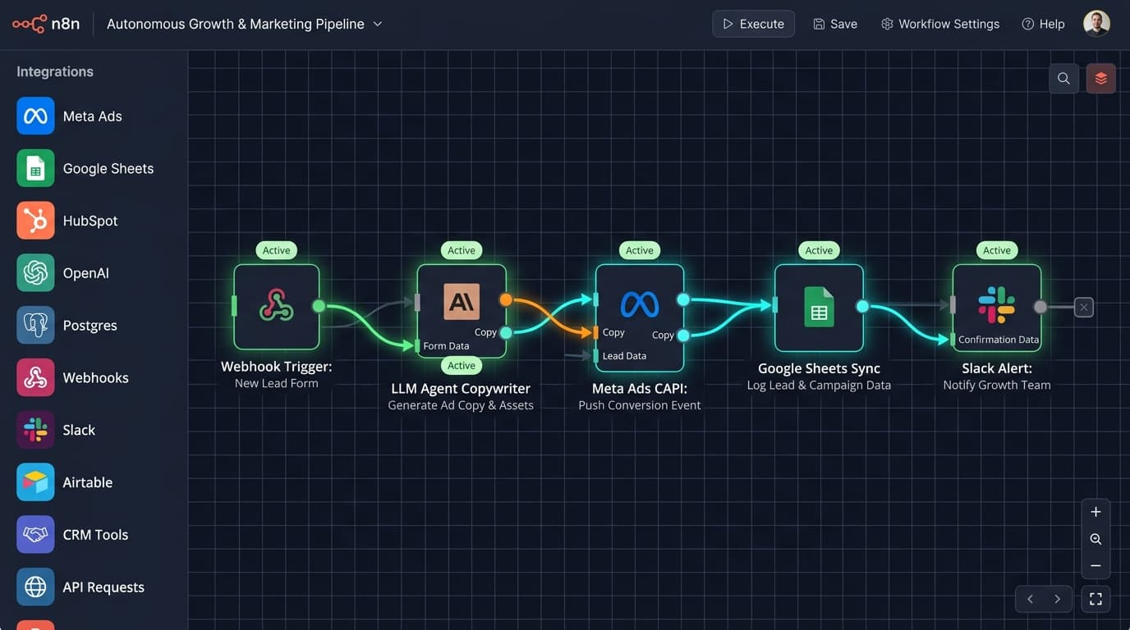Toggle Active badge below LLM Agent node
1130x630 pixels.
462,366
